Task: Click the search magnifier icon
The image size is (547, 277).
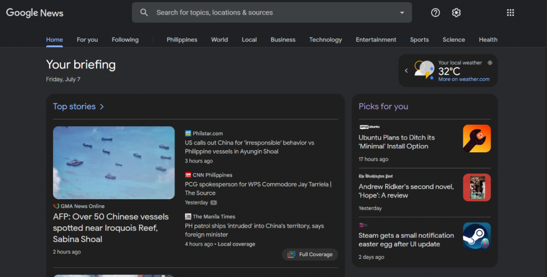Action: point(144,13)
